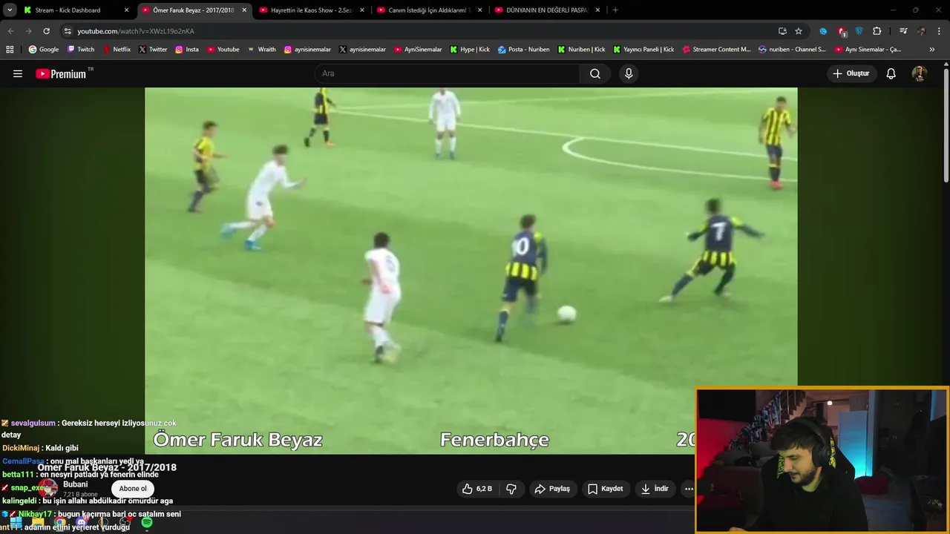Subscribe with the Abone ol button
Image resolution: width=950 pixels, height=534 pixels.
(133, 488)
